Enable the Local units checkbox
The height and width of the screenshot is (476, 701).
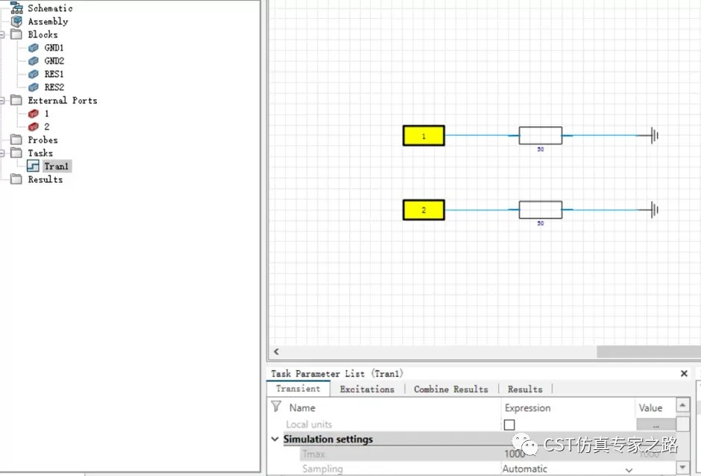tap(510, 423)
